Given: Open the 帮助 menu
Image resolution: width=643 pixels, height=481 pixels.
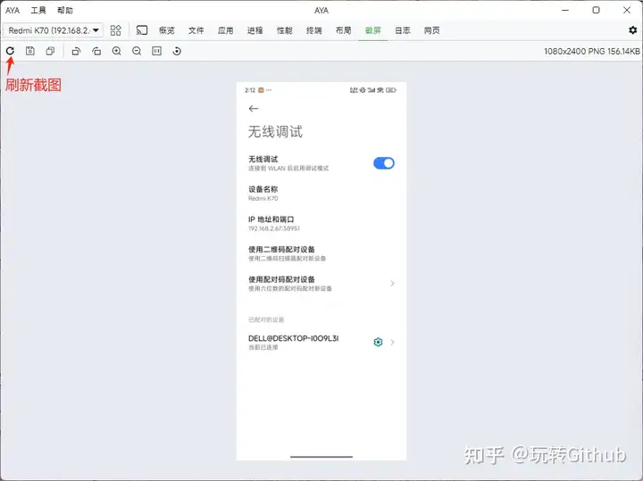Looking at the screenshot, I should click(x=65, y=11).
